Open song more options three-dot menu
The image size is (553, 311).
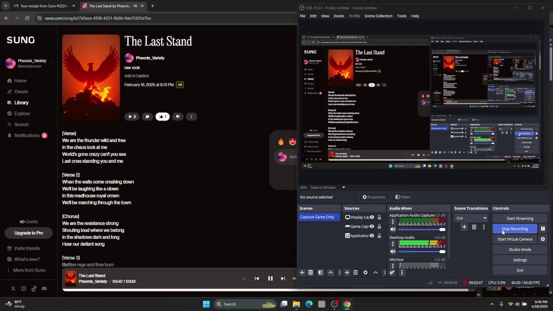pyautogui.click(x=191, y=117)
